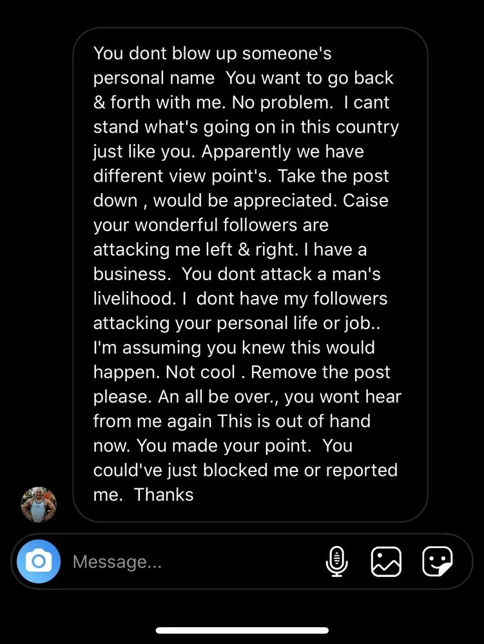The width and height of the screenshot is (484, 644).
Task: Open the photo gallery picker icon
Action: tap(386, 562)
